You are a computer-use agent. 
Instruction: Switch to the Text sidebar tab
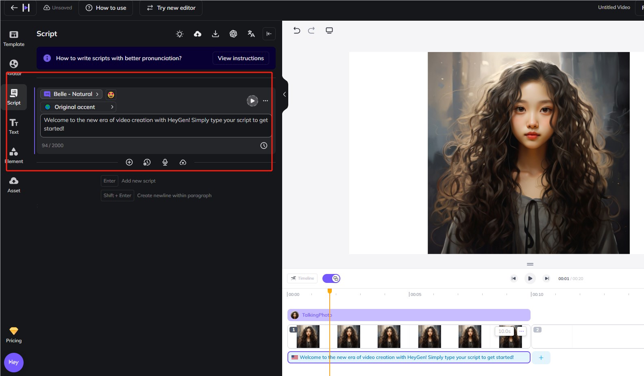click(14, 126)
